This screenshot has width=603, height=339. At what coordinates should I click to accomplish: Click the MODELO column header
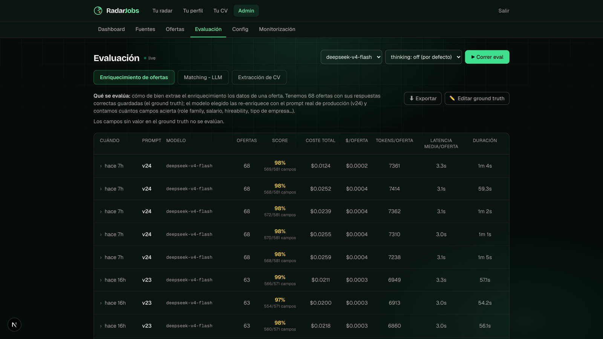coord(176,140)
